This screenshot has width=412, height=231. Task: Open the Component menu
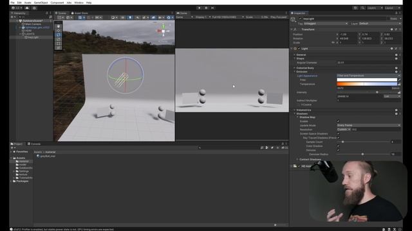point(57,3)
